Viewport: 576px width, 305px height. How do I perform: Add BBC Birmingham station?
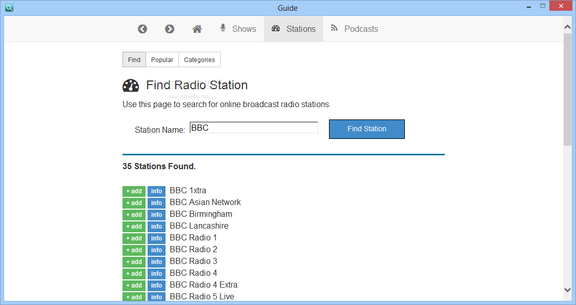[134, 215]
